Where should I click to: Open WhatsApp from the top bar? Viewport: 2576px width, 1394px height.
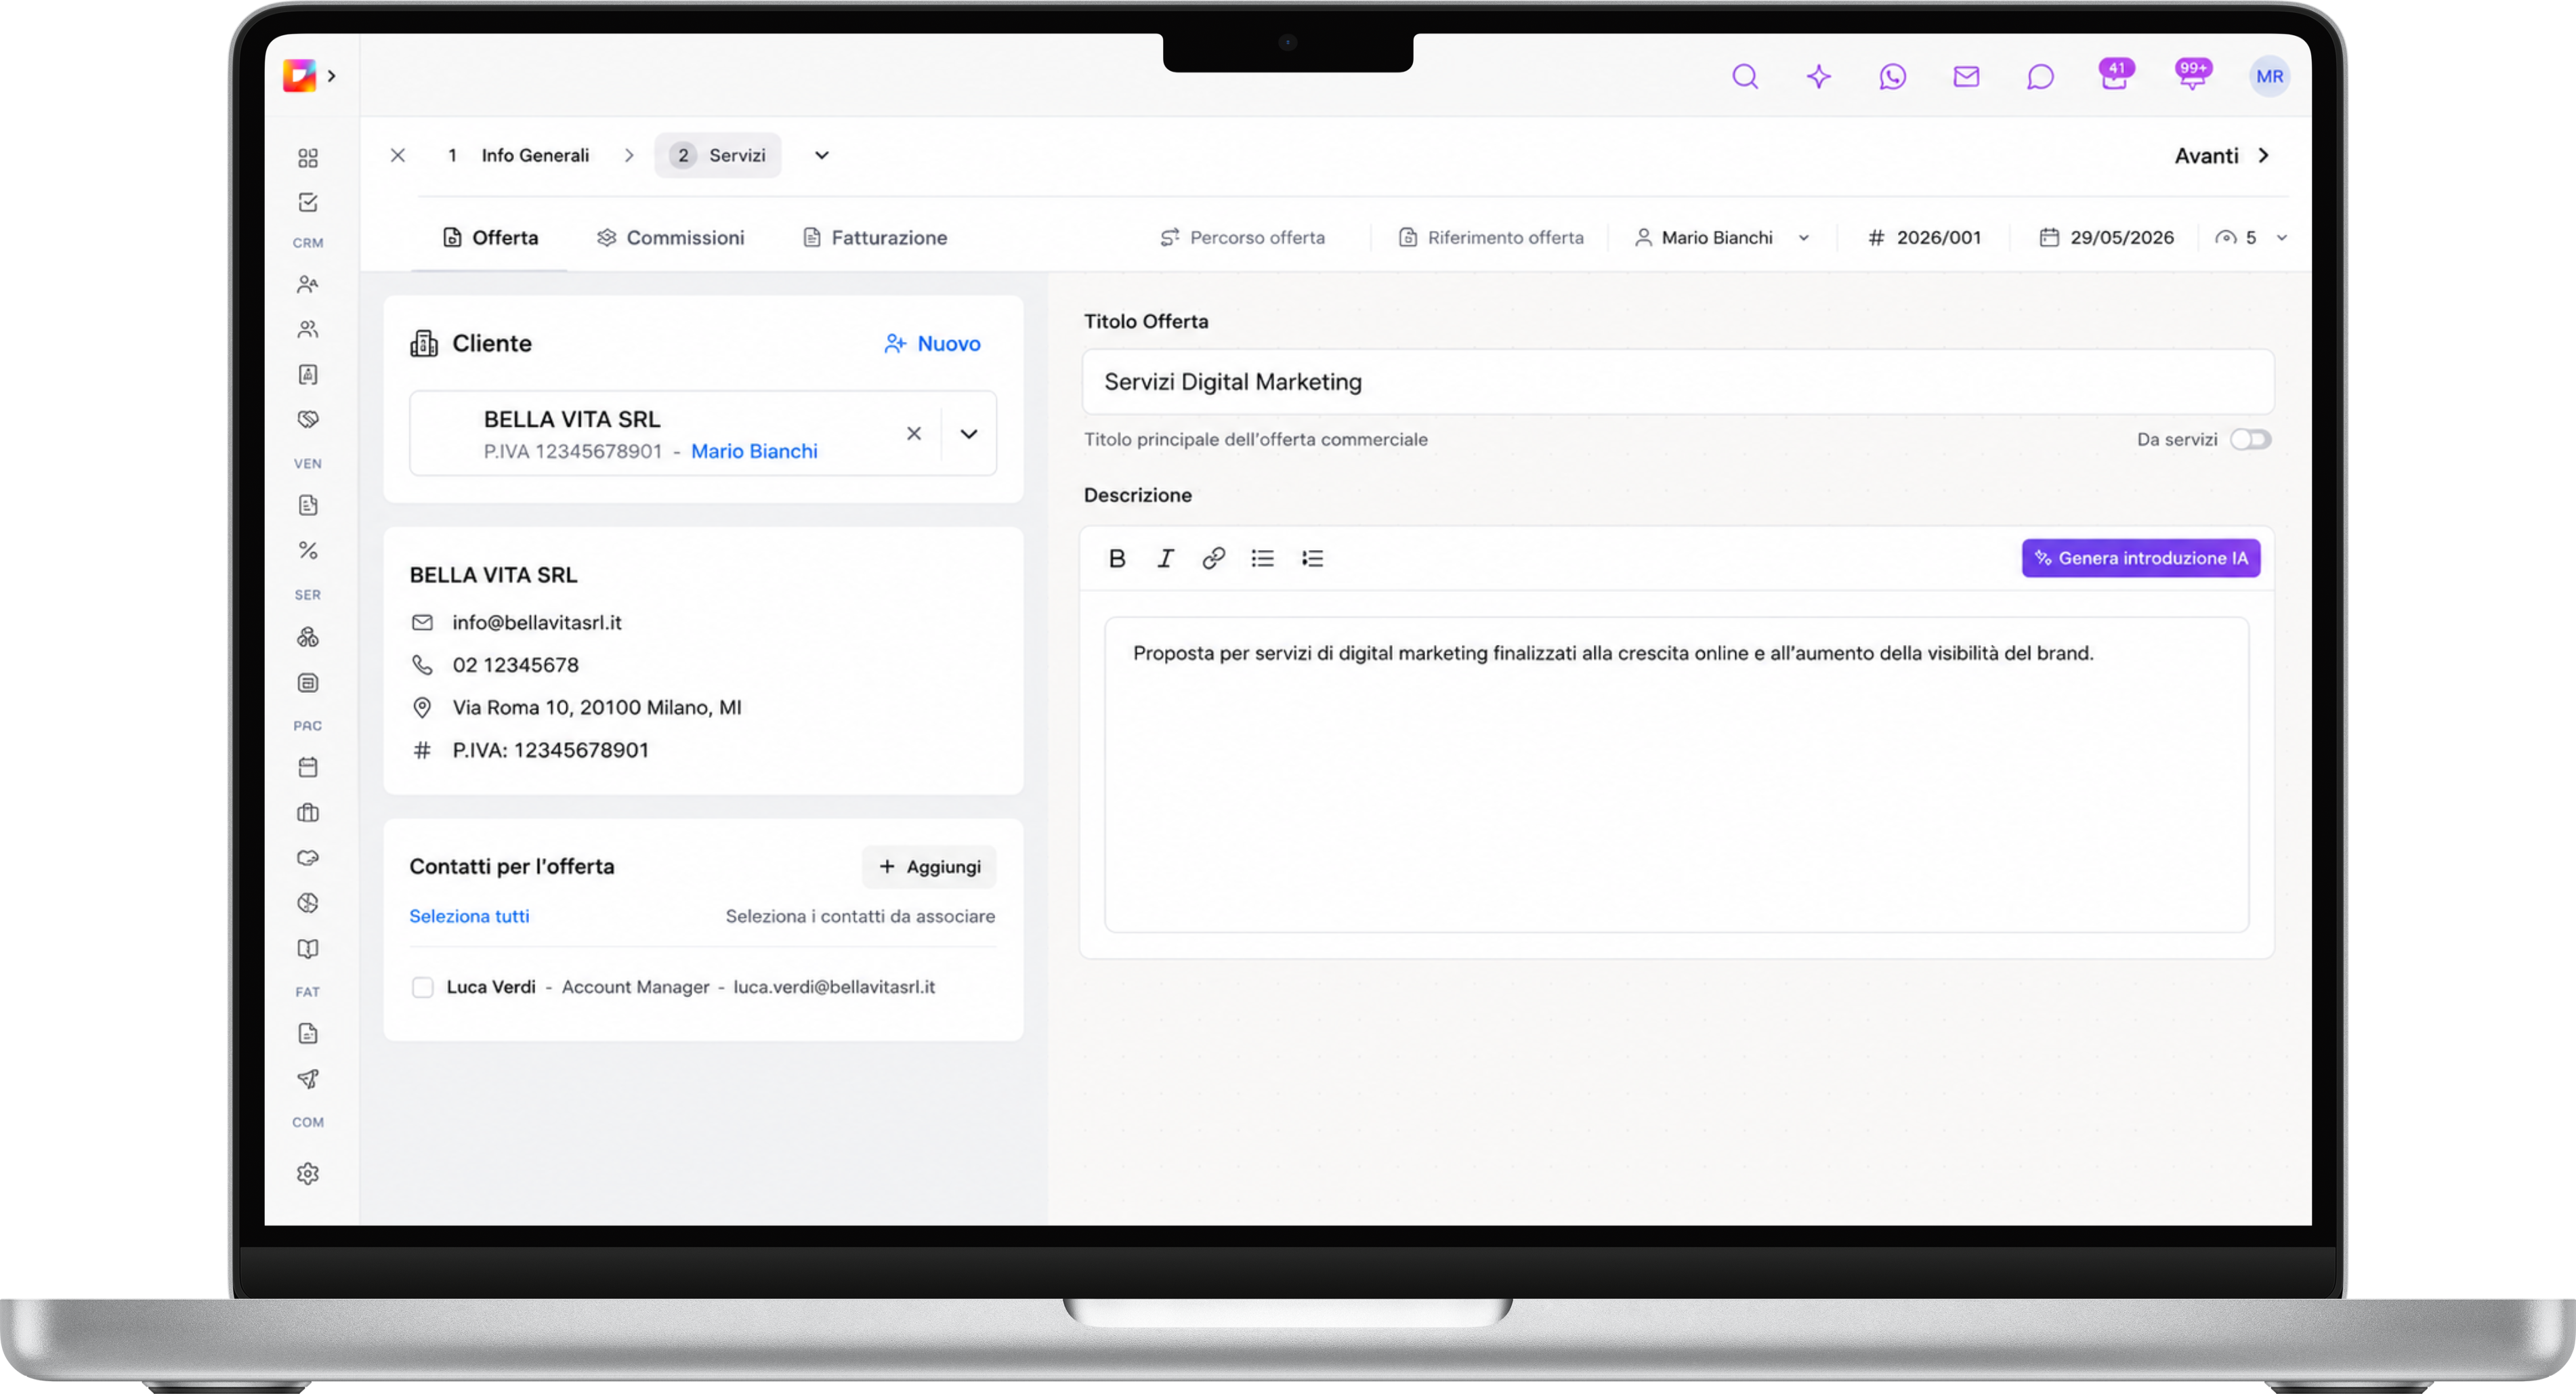point(1892,76)
